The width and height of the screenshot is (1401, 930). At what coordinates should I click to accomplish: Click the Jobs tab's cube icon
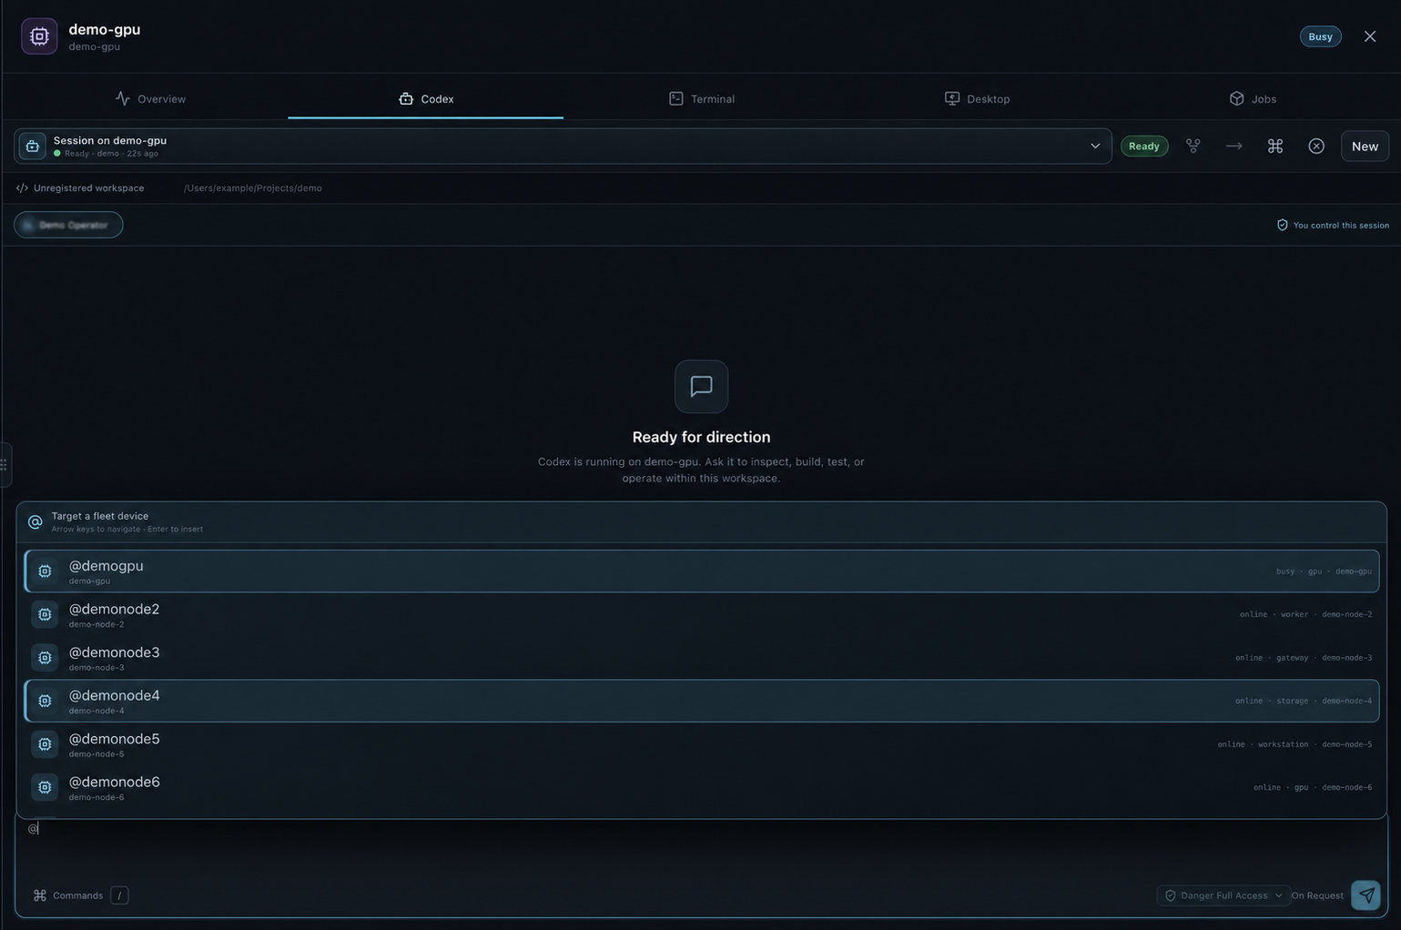tap(1236, 98)
